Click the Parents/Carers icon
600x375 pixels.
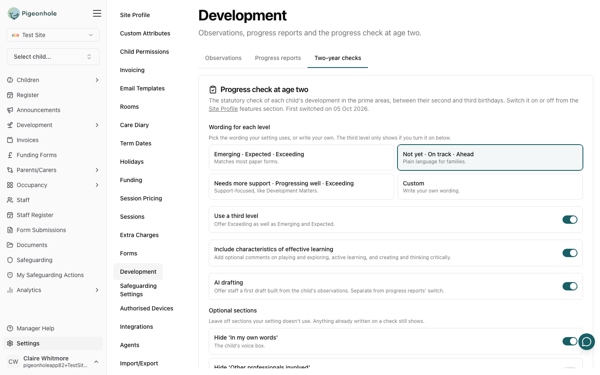point(10,170)
